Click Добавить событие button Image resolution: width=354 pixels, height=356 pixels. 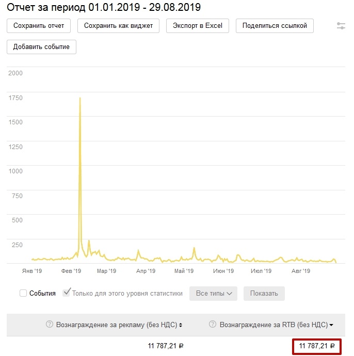pyautogui.click(x=41, y=47)
